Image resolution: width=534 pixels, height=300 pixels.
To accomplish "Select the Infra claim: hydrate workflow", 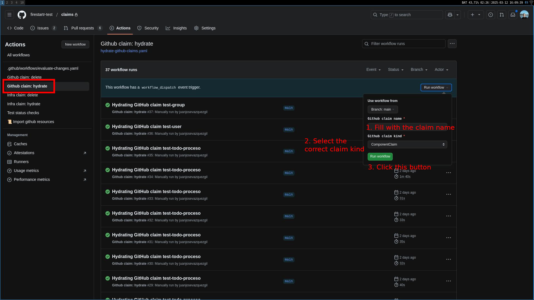I will (24, 104).
